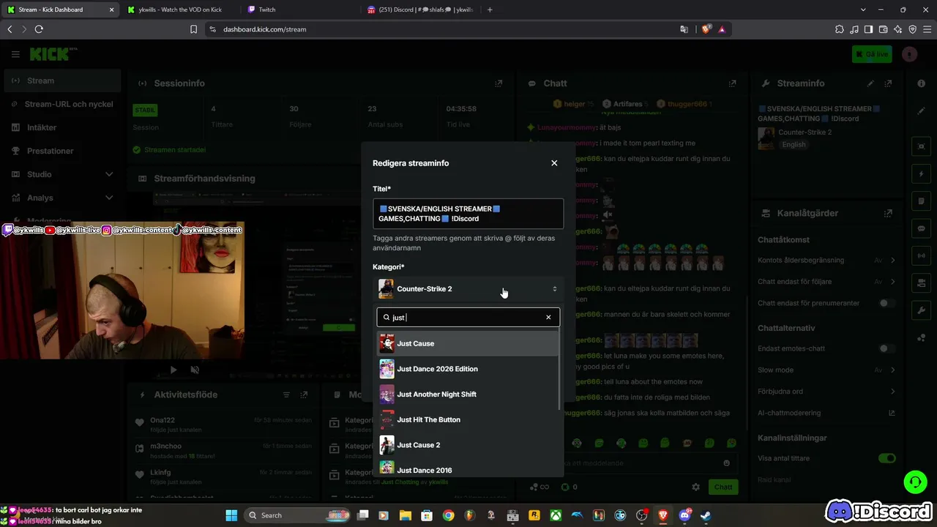Expand the Studio sidebar section

coord(61,174)
